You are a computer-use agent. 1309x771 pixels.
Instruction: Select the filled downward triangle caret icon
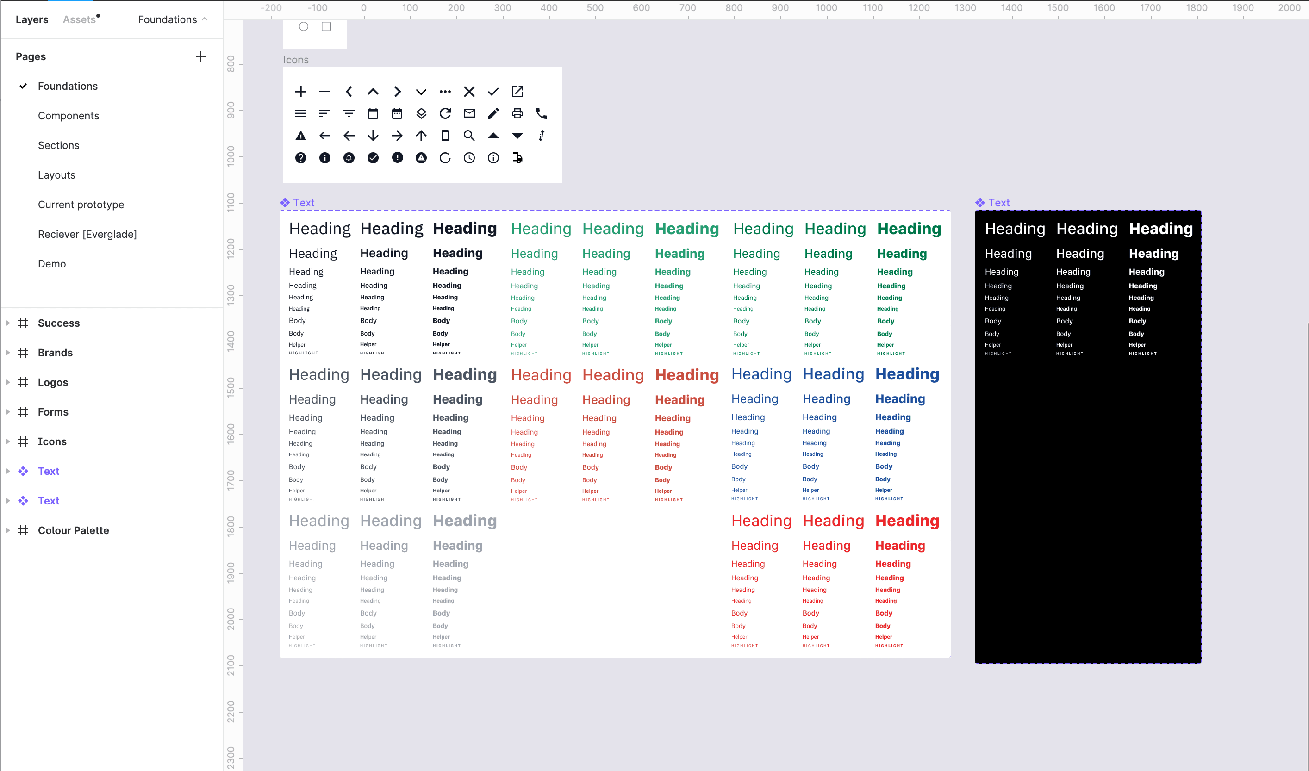[517, 136]
